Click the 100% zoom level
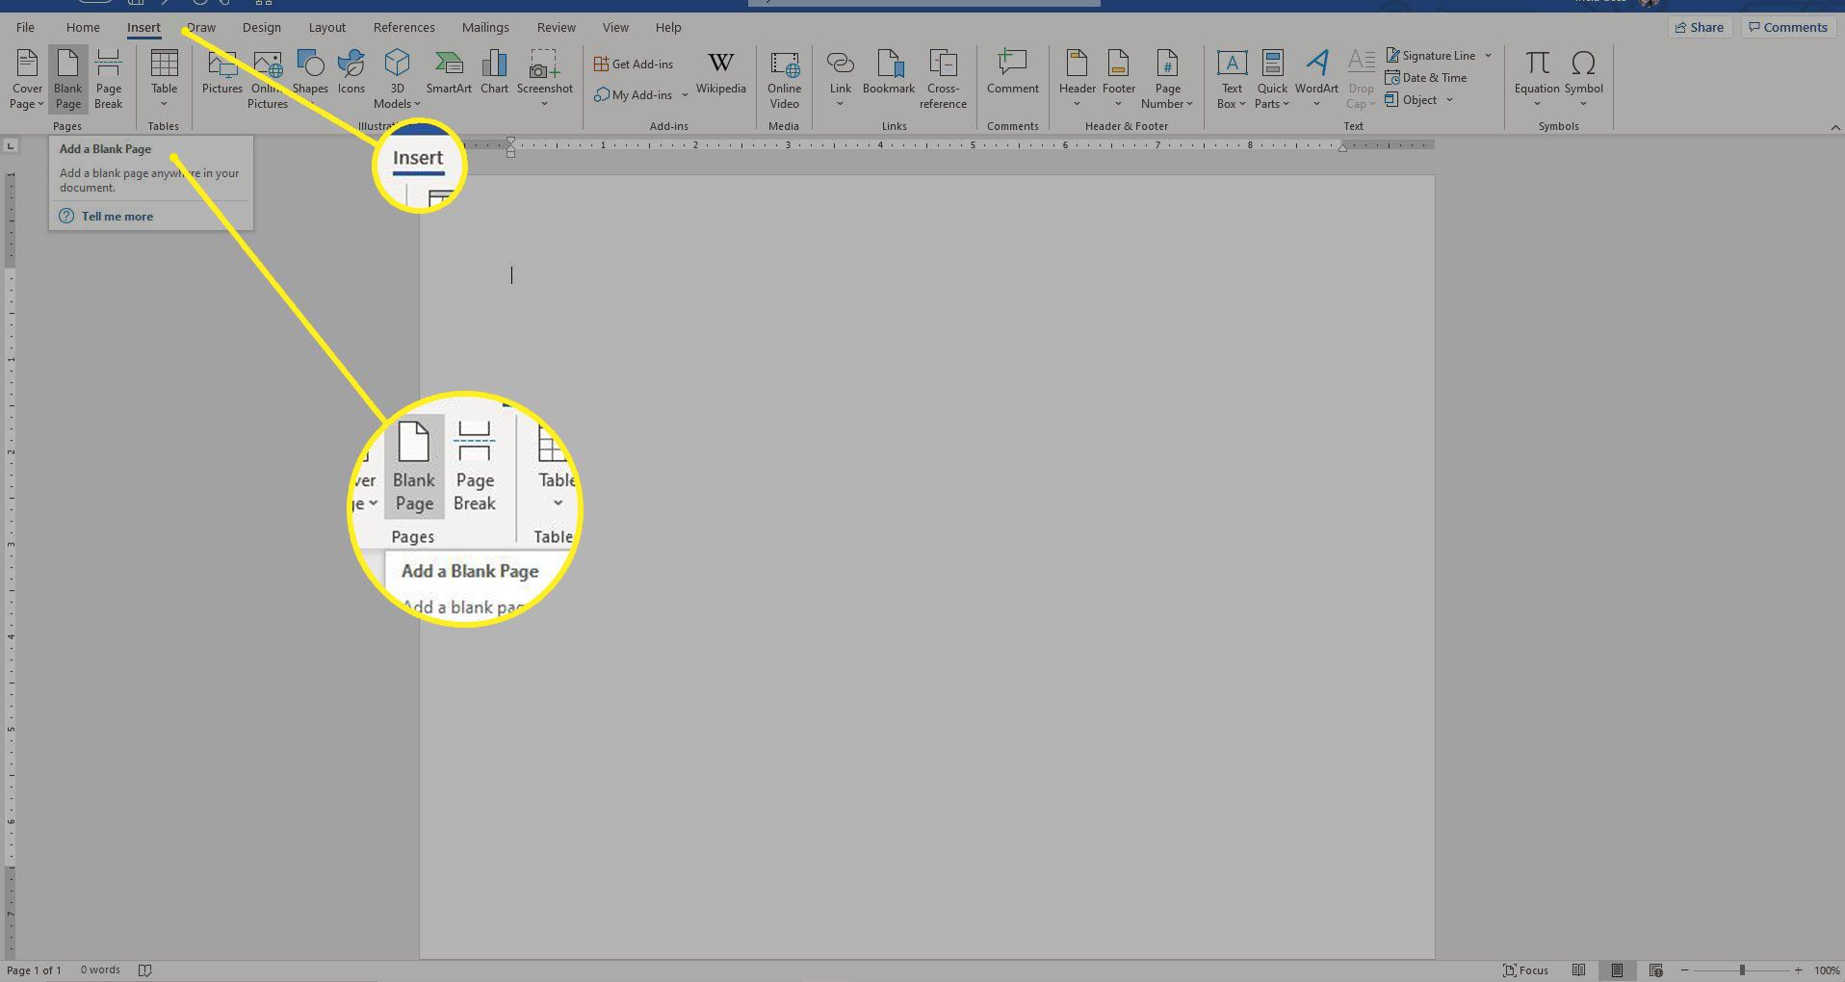This screenshot has width=1845, height=982. (x=1827, y=969)
